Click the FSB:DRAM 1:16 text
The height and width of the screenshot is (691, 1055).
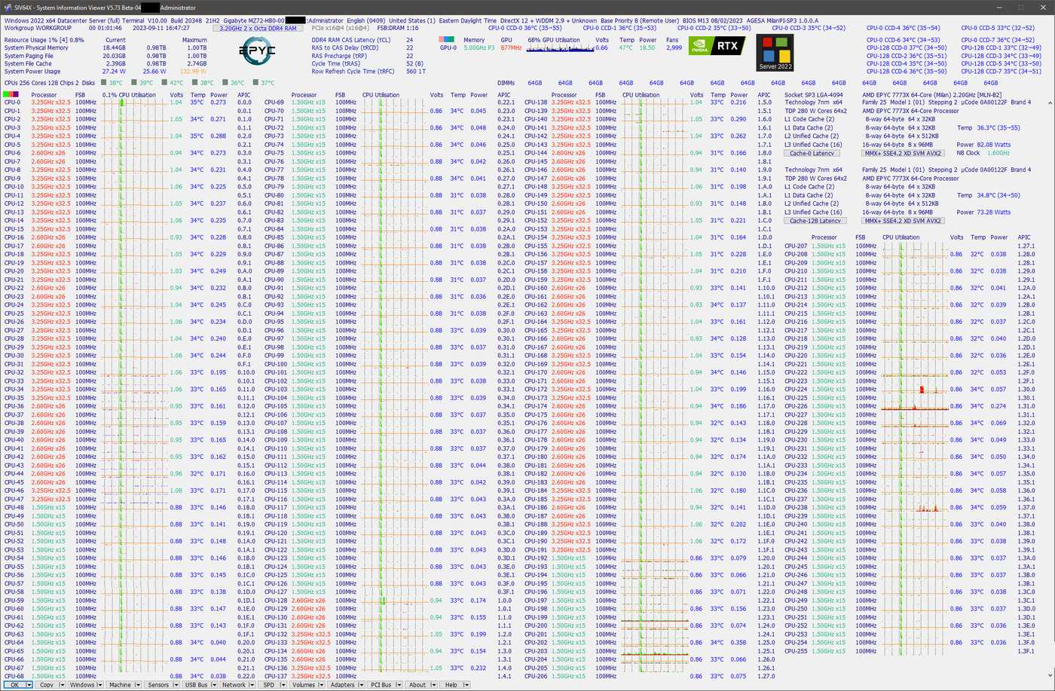[x=398, y=28]
